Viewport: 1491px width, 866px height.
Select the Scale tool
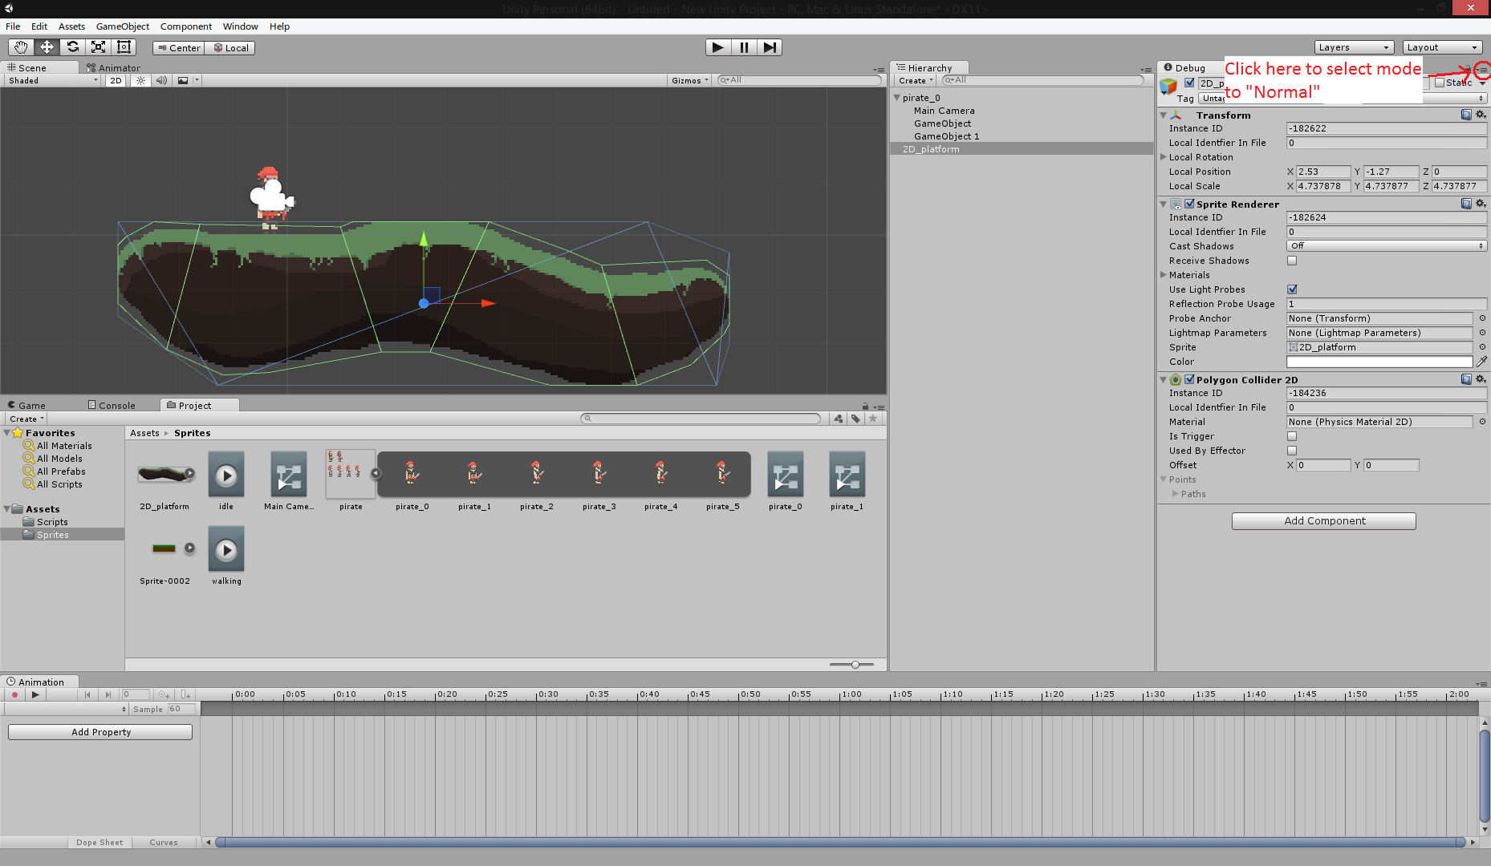click(x=98, y=47)
